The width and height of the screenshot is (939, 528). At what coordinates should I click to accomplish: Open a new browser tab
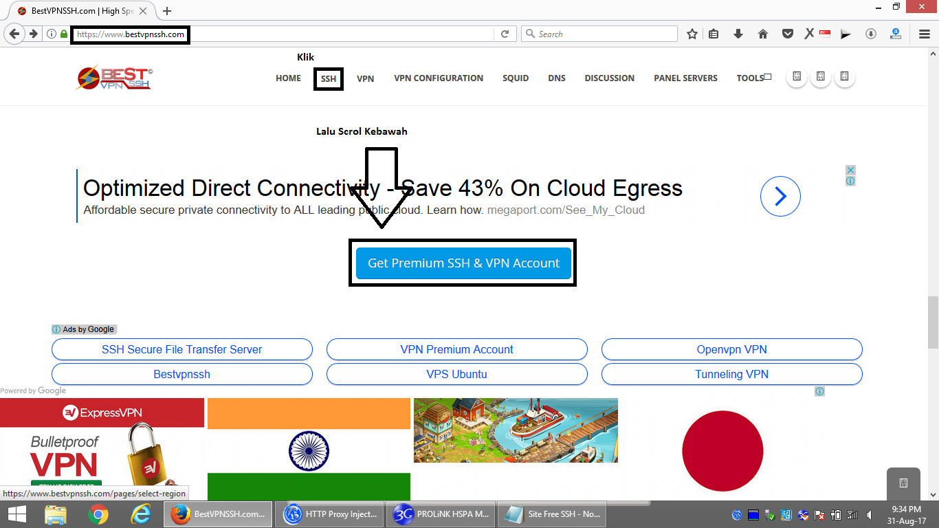[x=167, y=11]
